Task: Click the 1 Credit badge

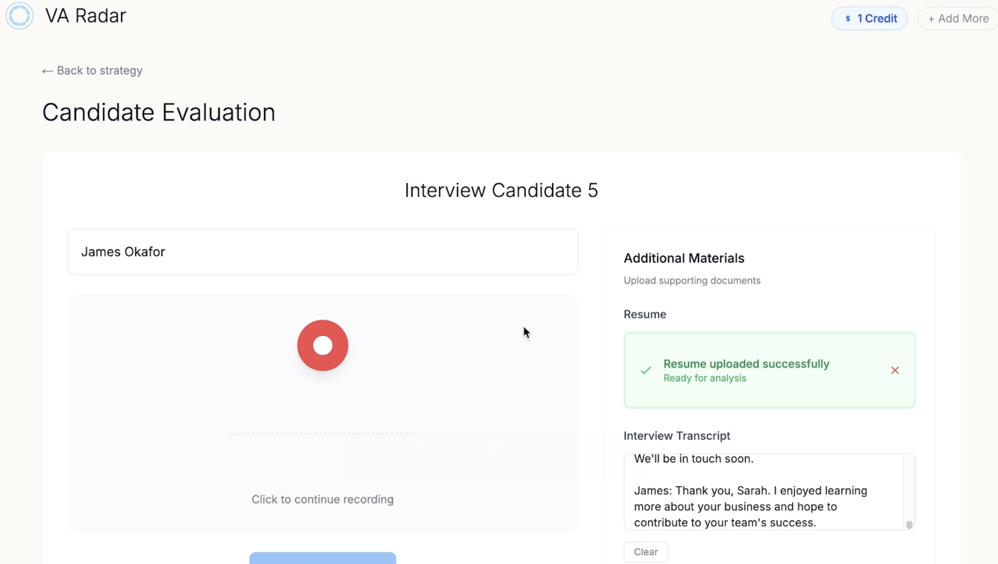Action: coord(869,18)
